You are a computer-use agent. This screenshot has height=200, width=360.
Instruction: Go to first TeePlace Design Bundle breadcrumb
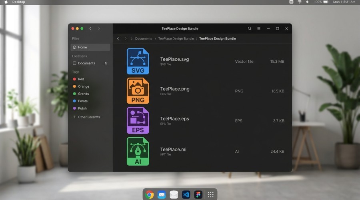176,38
